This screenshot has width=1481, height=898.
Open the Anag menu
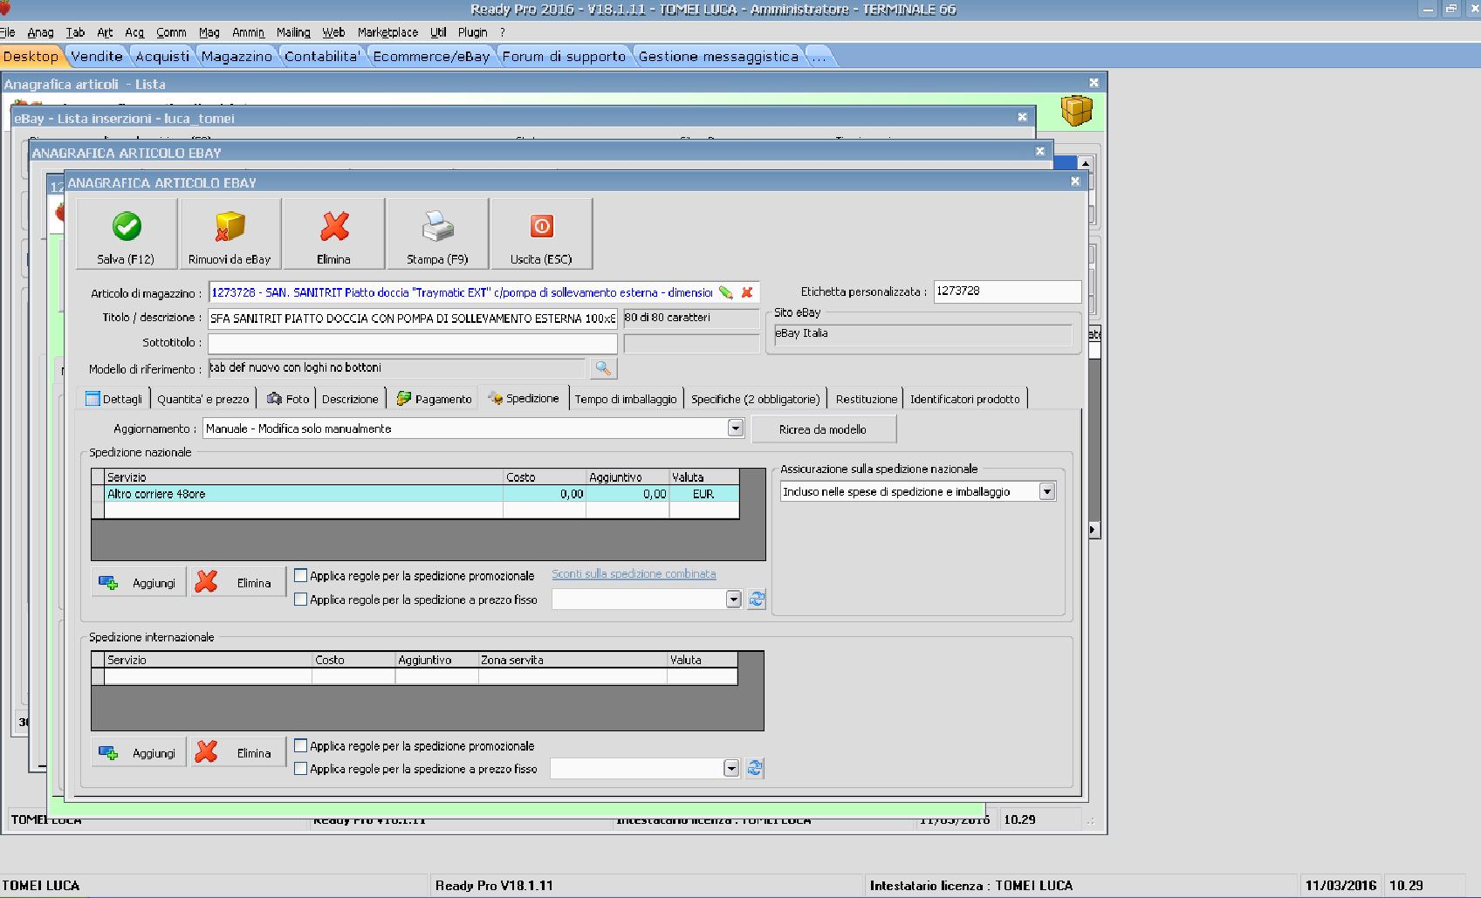pos(40,32)
